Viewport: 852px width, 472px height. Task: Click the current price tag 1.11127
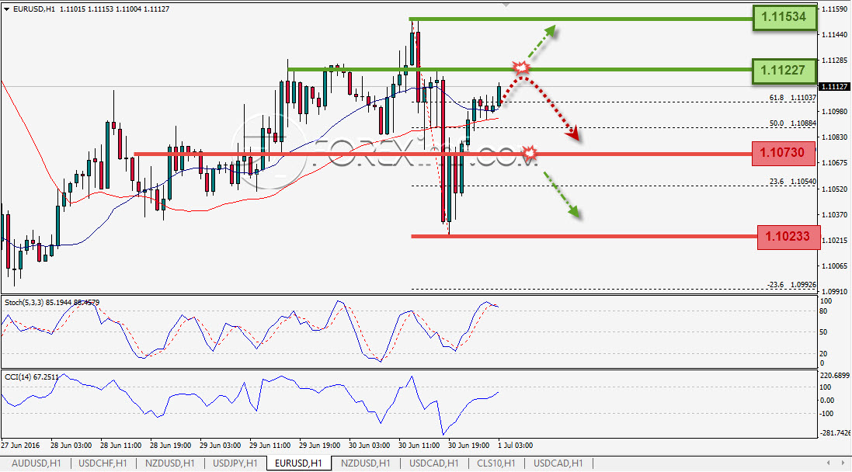(834, 87)
